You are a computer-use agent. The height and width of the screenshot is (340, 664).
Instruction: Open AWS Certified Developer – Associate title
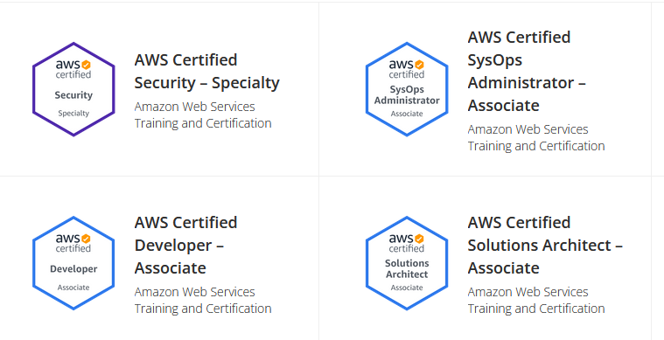(186, 245)
